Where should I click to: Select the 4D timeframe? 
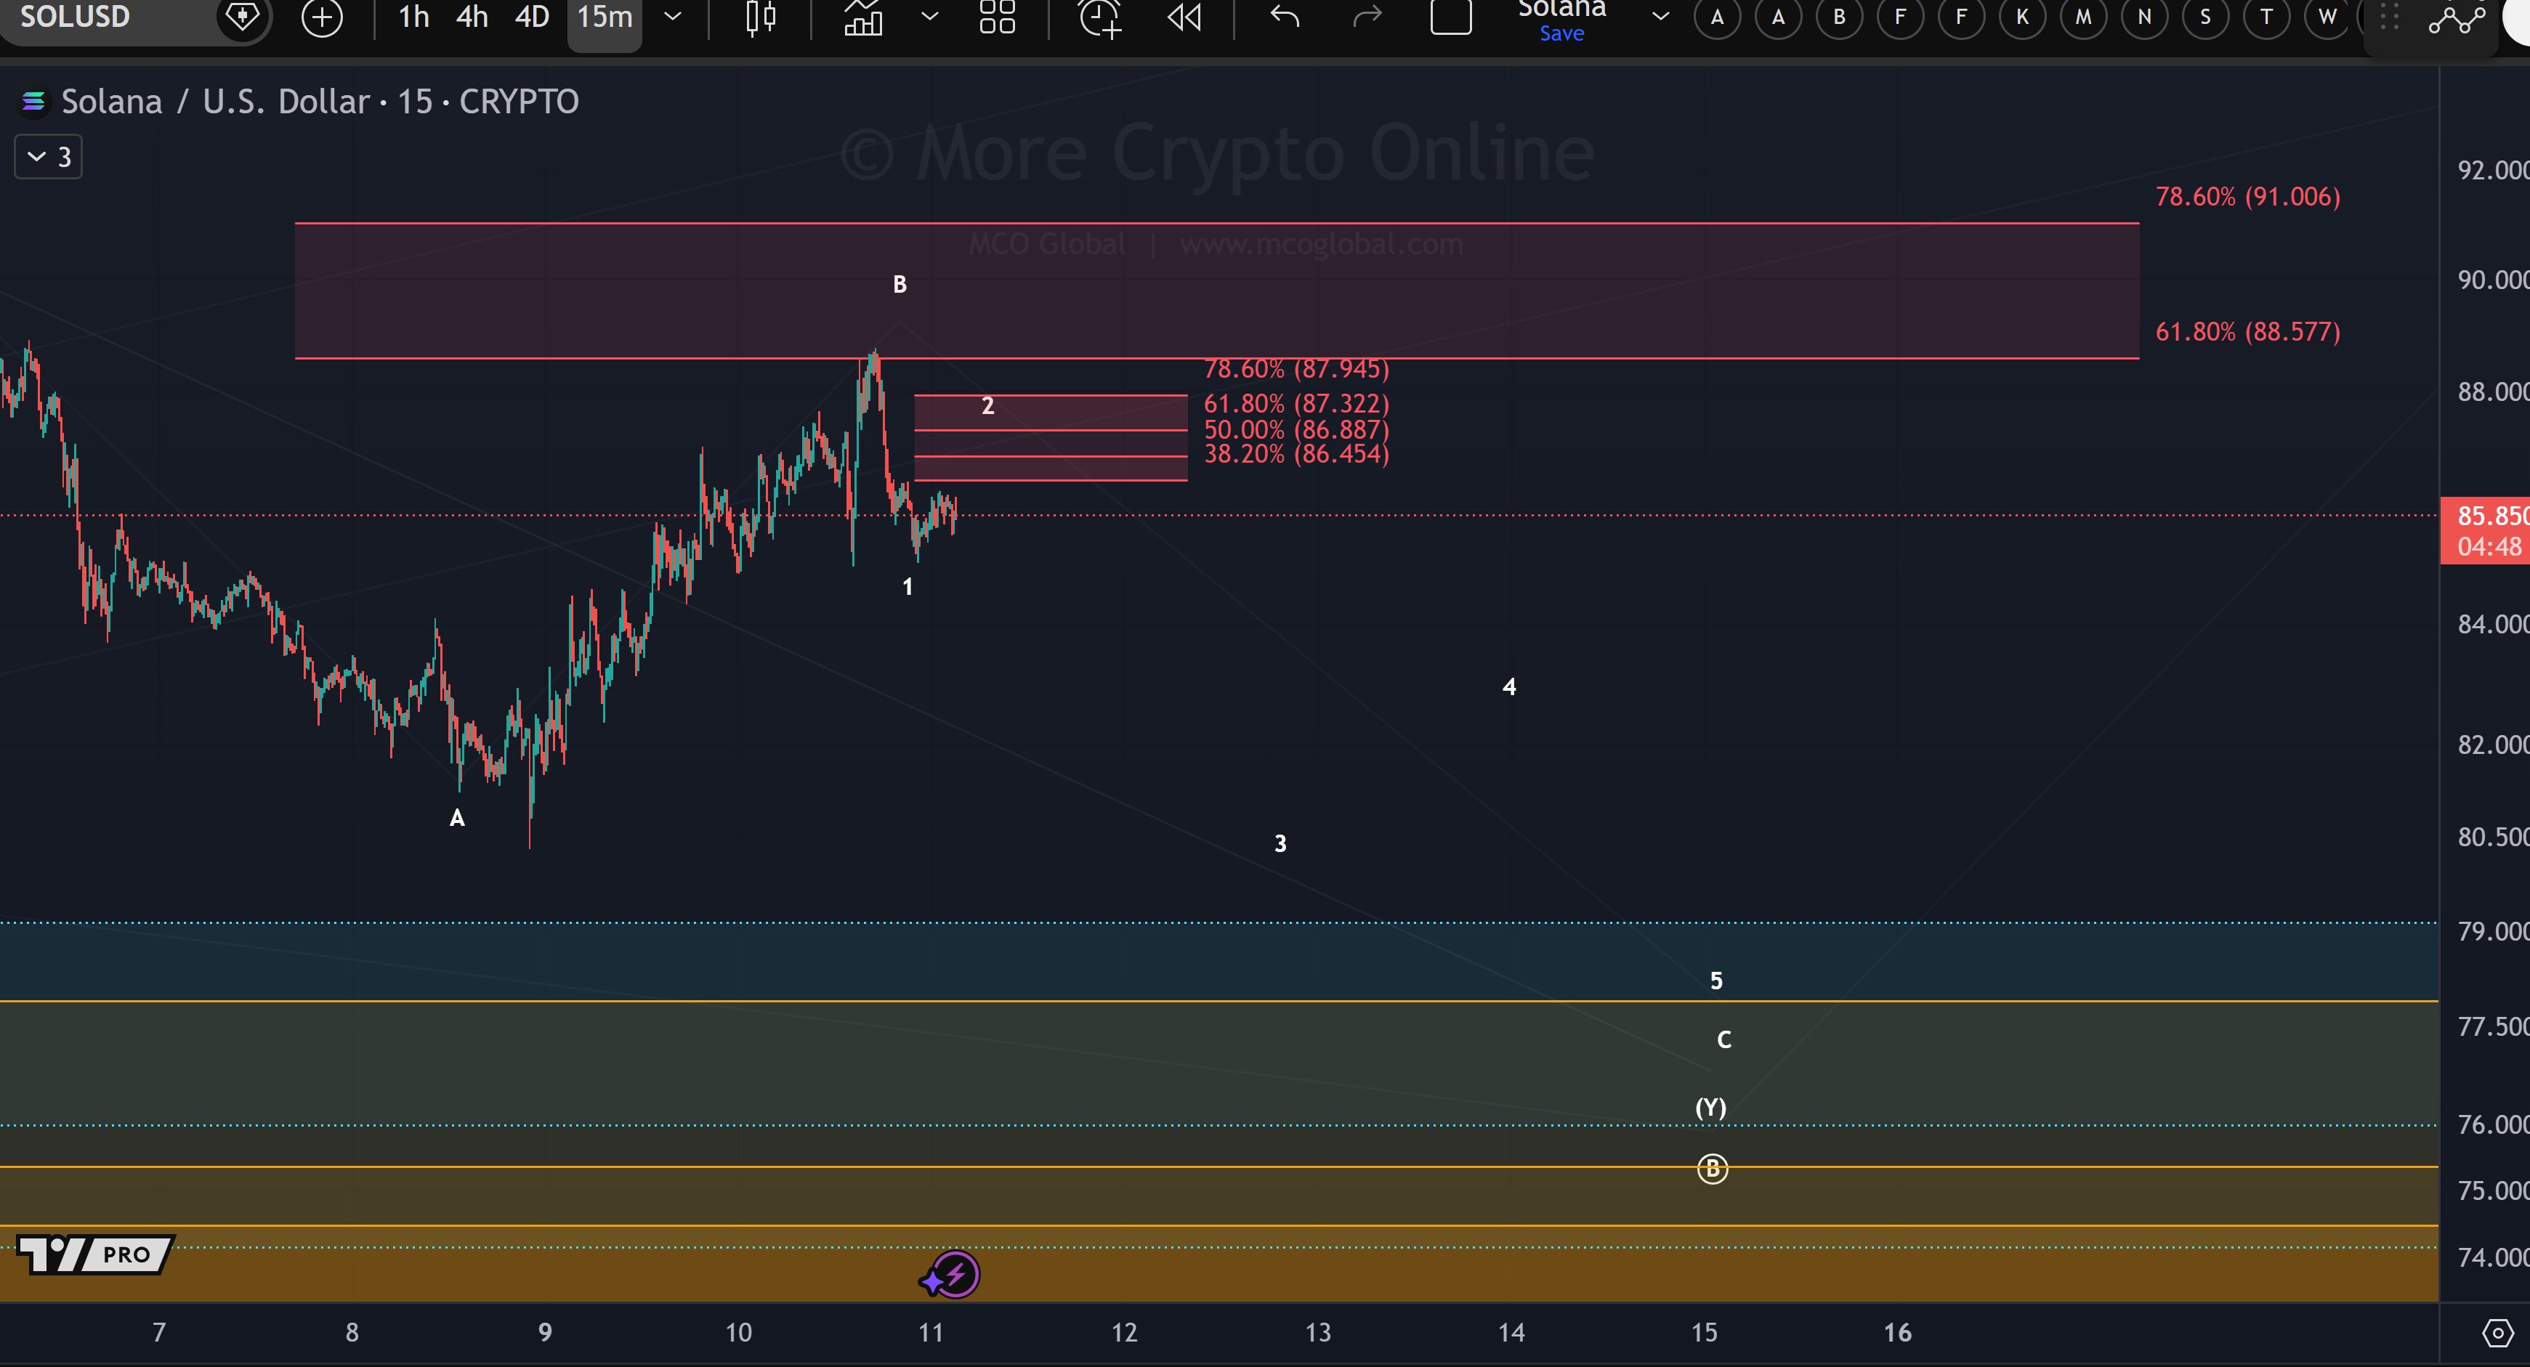pyautogui.click(x=531, y=17)
